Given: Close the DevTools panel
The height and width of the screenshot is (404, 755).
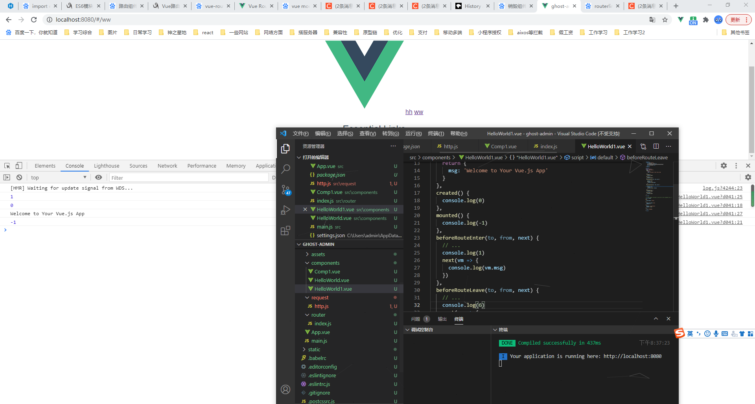Looking at the screenshot, I should click(x=748, y=166).
